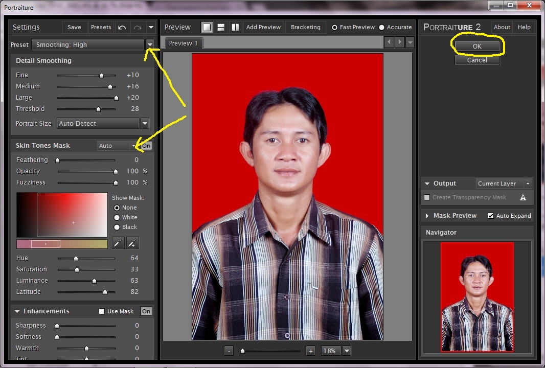The height and width of the screenshot is (368, 545).
Task: Open the Presets menu
Action: (x=101, y=27)
